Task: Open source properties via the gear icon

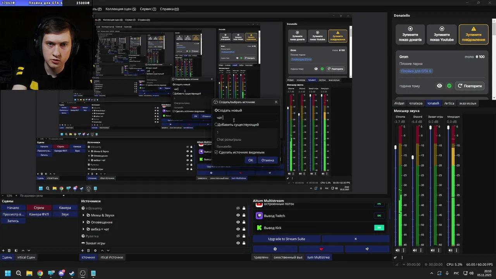Action: 95,251
